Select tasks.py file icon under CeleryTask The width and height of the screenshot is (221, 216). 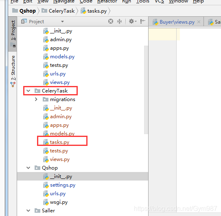point(46,142)
